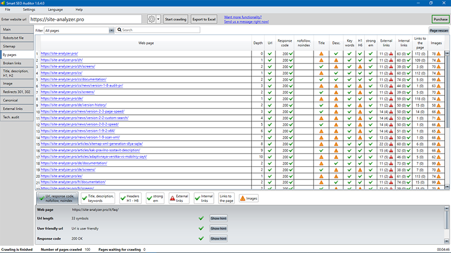Screen dimensions: 451x253
Task: Click strong em check icon in row 4
Action: [370, 73]
